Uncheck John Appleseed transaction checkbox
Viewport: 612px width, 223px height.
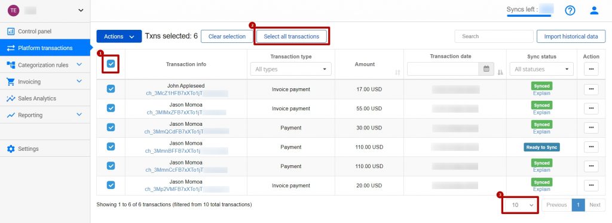111,89
